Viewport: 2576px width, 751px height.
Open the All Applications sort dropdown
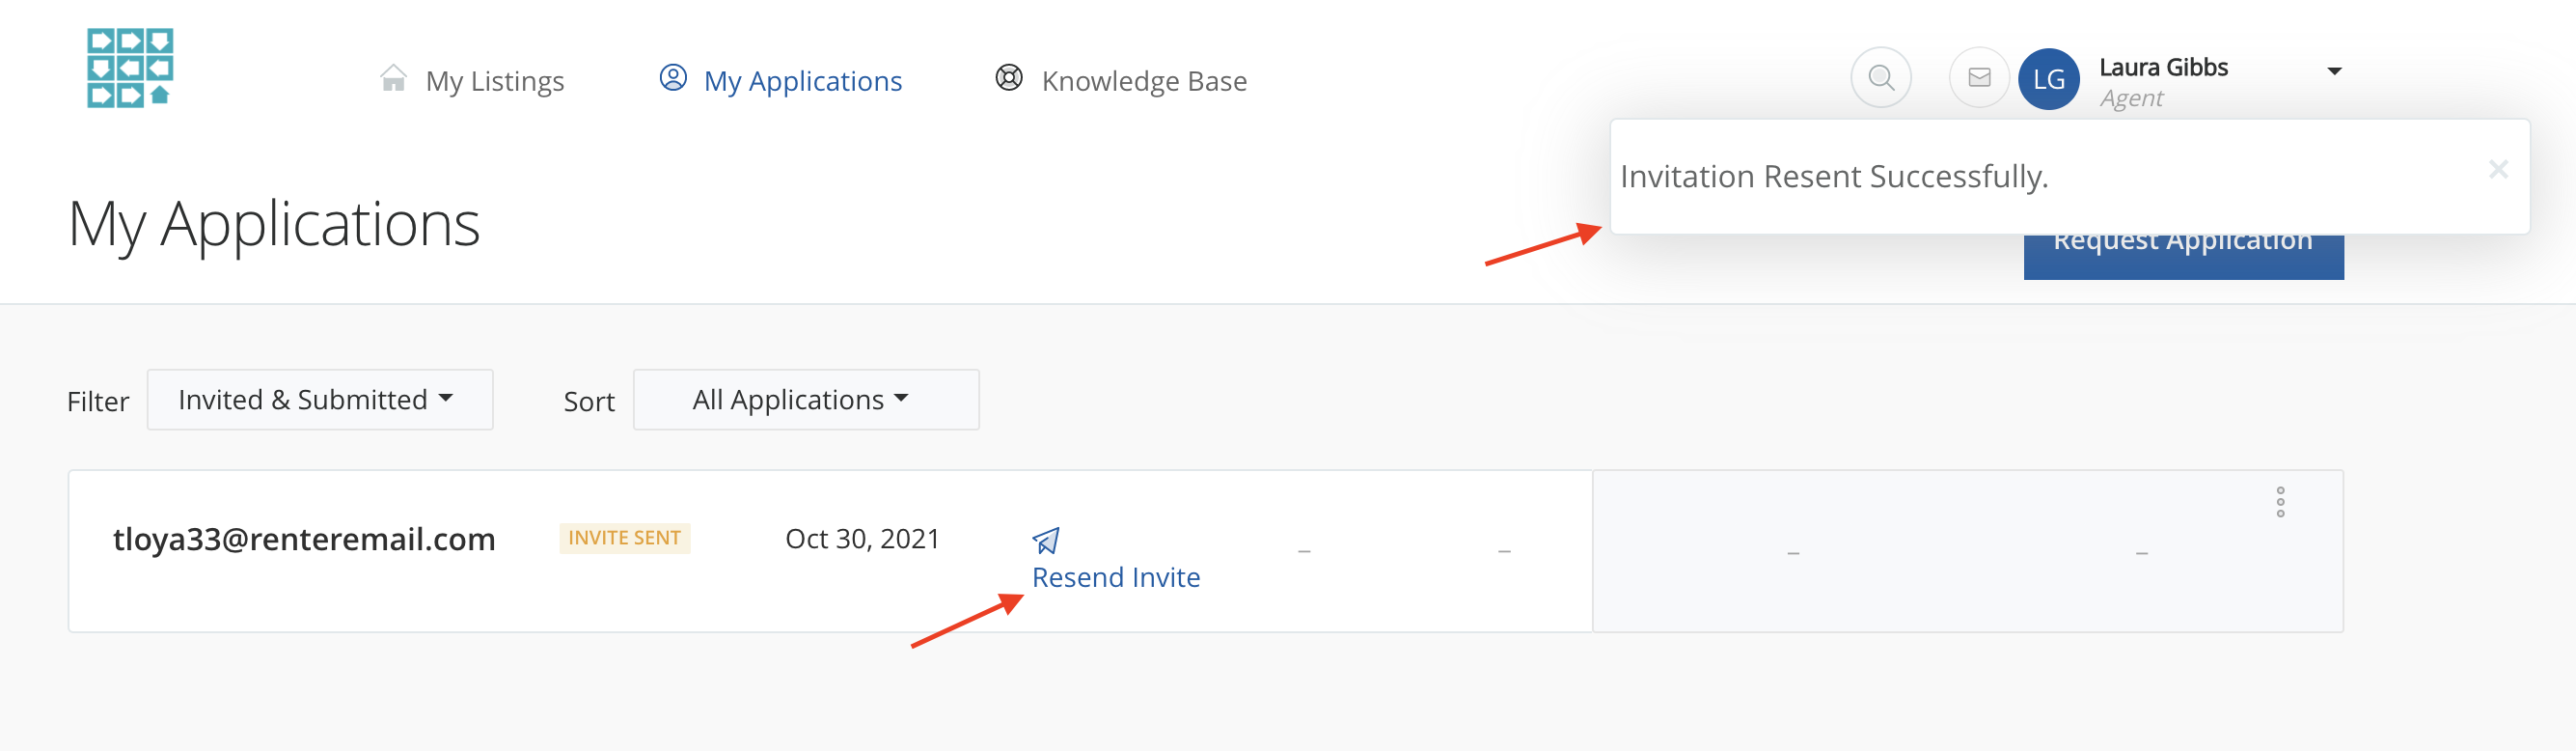click(x=805, y=400)
